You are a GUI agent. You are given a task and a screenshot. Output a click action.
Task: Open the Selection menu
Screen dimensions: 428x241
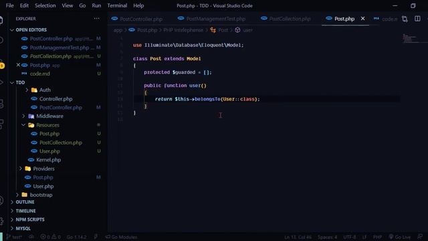pyautogui.click(x=45, y=5)
